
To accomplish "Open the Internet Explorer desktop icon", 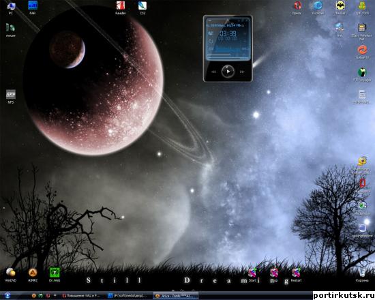I will (x=318, y=8).
